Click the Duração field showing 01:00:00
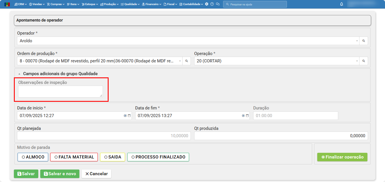The image size is (385, 182). pyautogui.click(x=296, y=116)
